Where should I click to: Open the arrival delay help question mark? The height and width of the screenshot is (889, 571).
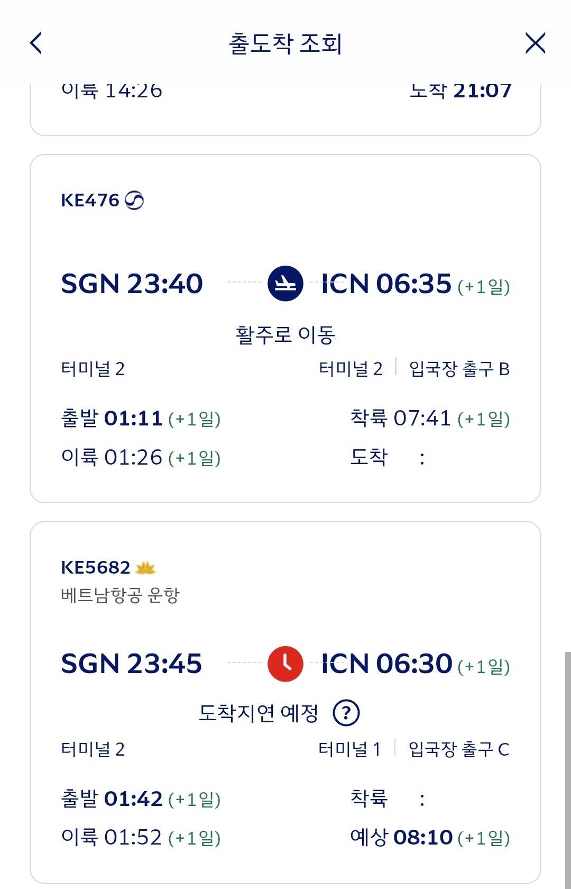(346, 713)
